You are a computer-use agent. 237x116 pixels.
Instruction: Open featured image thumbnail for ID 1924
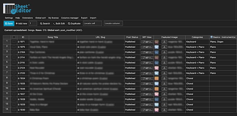(x=157, y=78)
